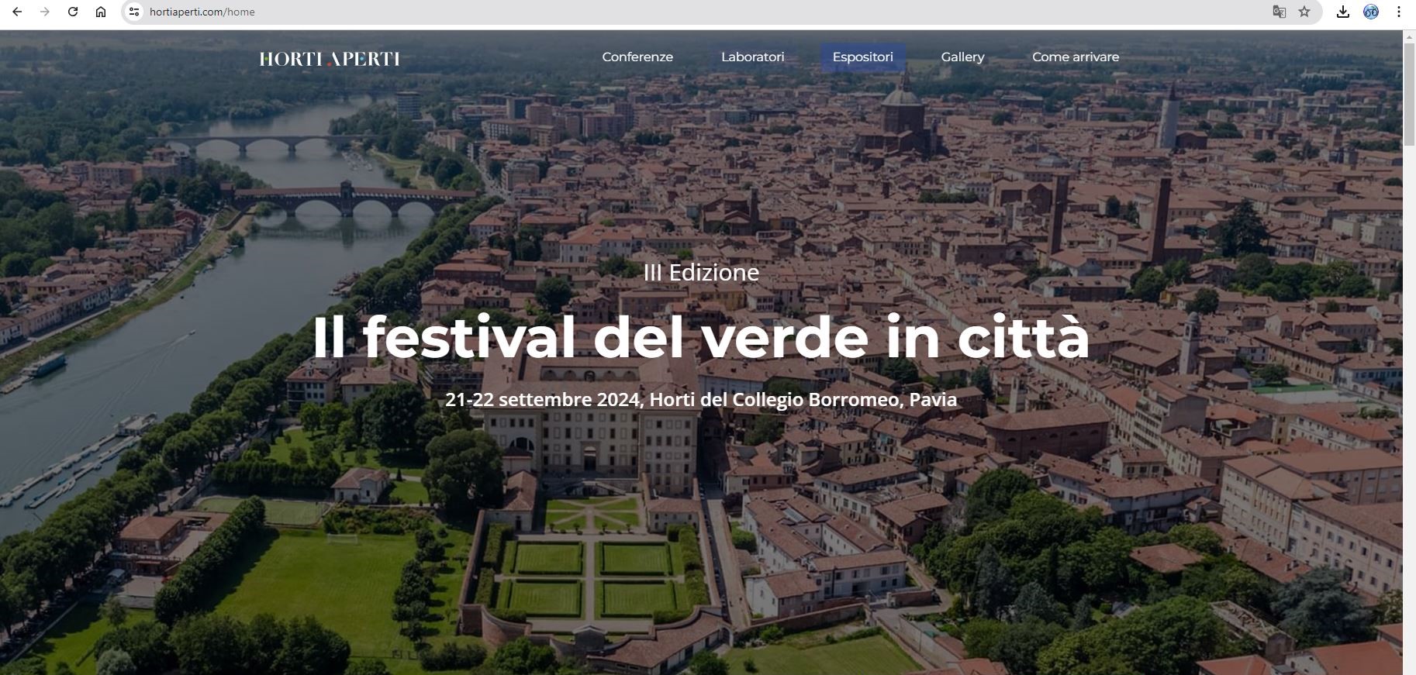Open the Conferenze menu item

(x=637, y=57)
